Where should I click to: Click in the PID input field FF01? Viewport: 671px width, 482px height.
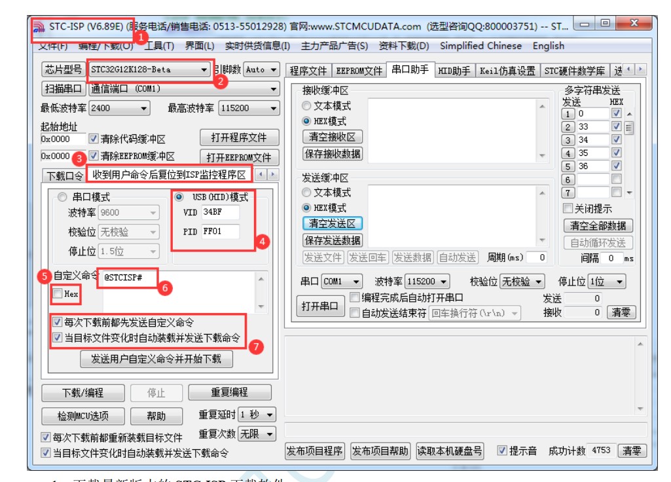pos(221,232)
